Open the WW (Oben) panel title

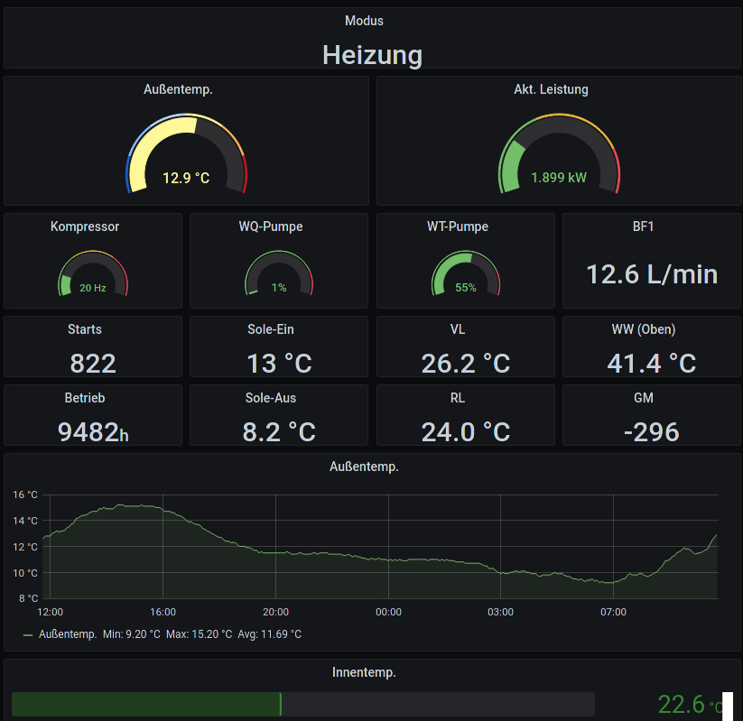click(x=644, y=329)
